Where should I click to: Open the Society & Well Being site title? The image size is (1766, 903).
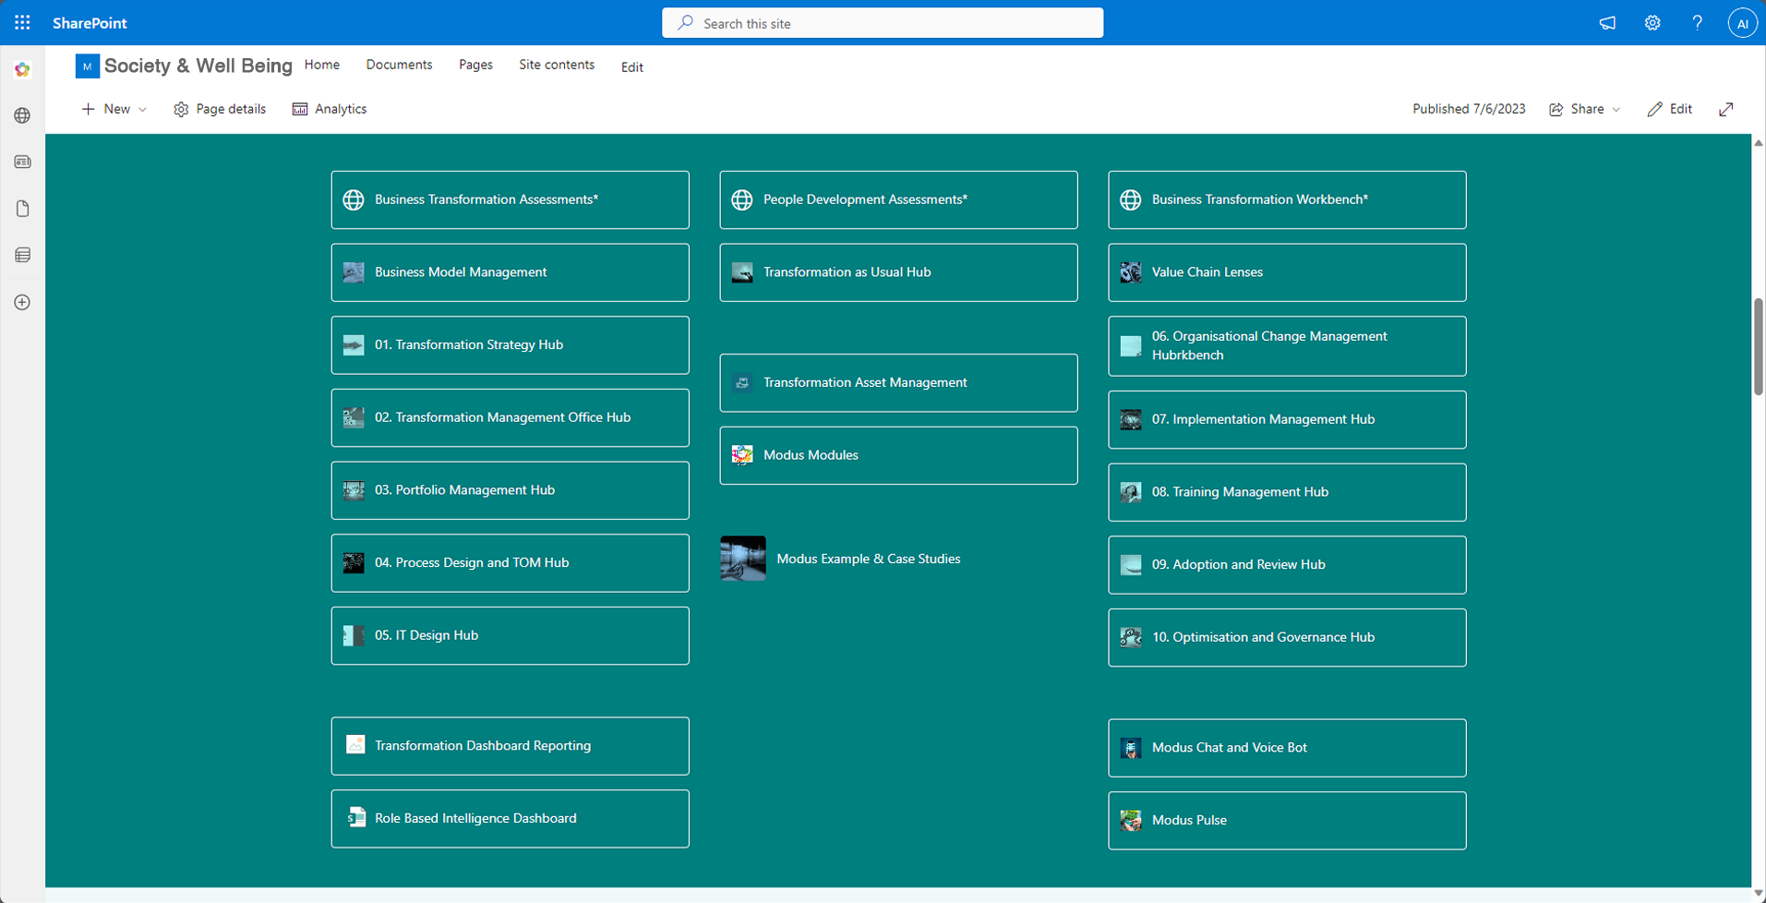click(x=198, y=66)
